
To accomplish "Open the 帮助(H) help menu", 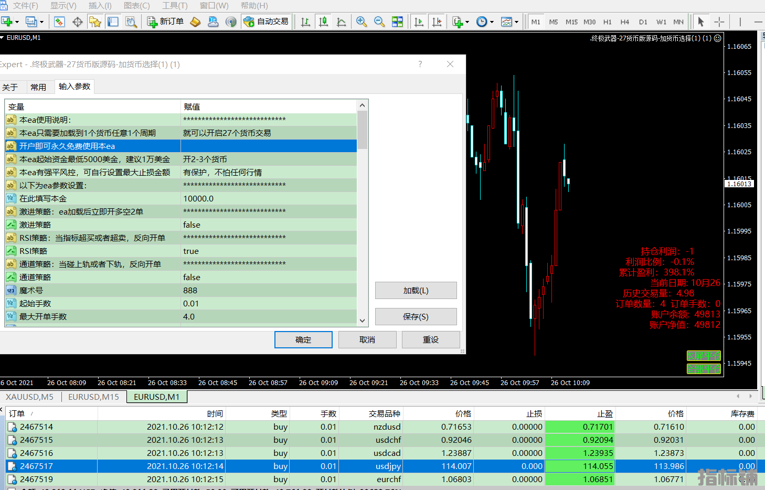I will click(254, 5).
